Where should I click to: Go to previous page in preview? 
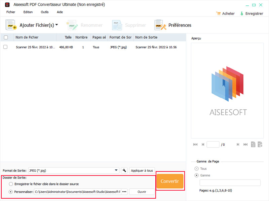tap(203, 145)
